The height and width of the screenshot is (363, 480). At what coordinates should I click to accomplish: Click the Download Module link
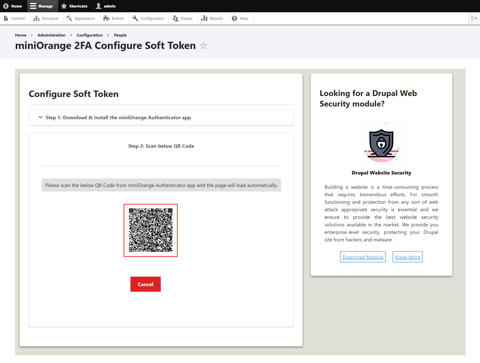tap(363, 257)
